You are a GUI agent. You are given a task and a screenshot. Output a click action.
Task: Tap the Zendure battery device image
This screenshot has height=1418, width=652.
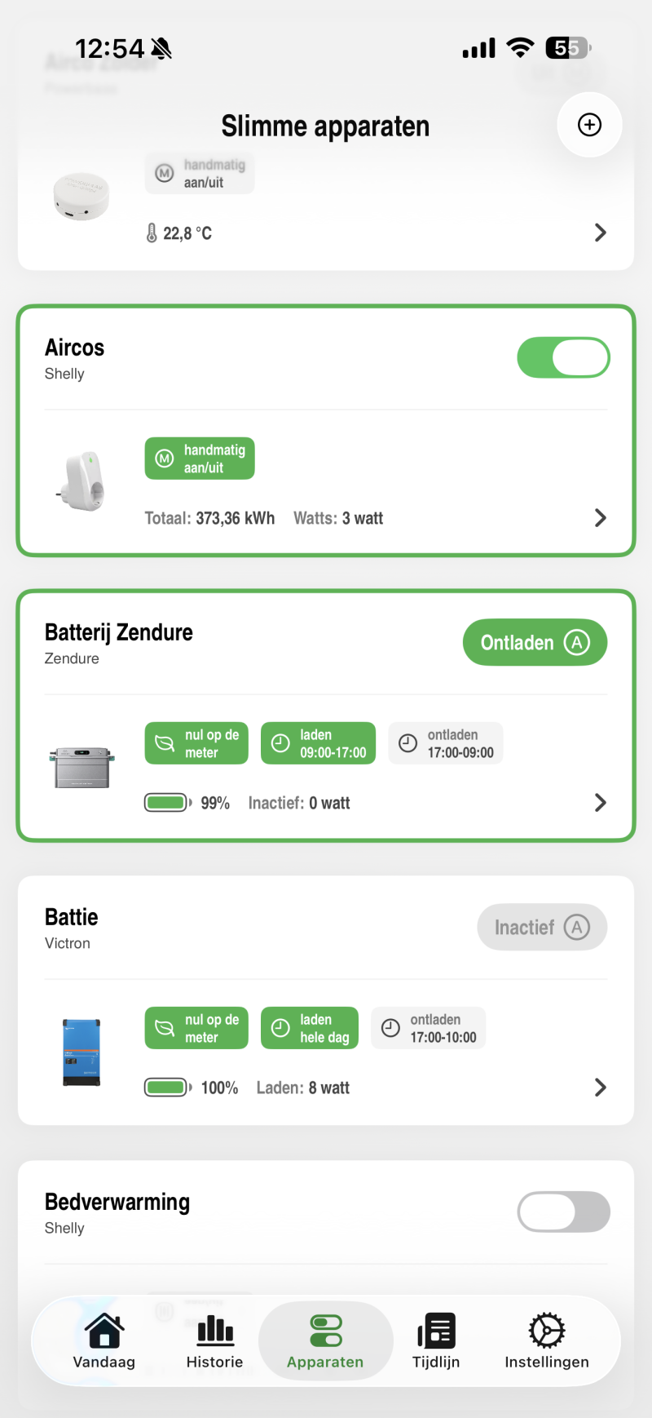pos(81,767)
